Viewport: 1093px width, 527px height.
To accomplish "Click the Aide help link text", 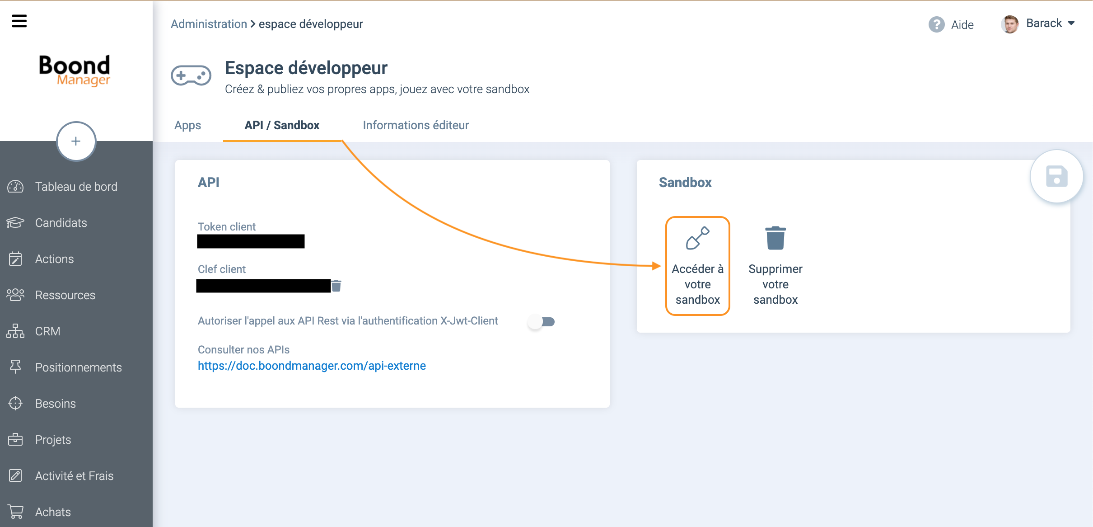I will [x=962, y=25].
